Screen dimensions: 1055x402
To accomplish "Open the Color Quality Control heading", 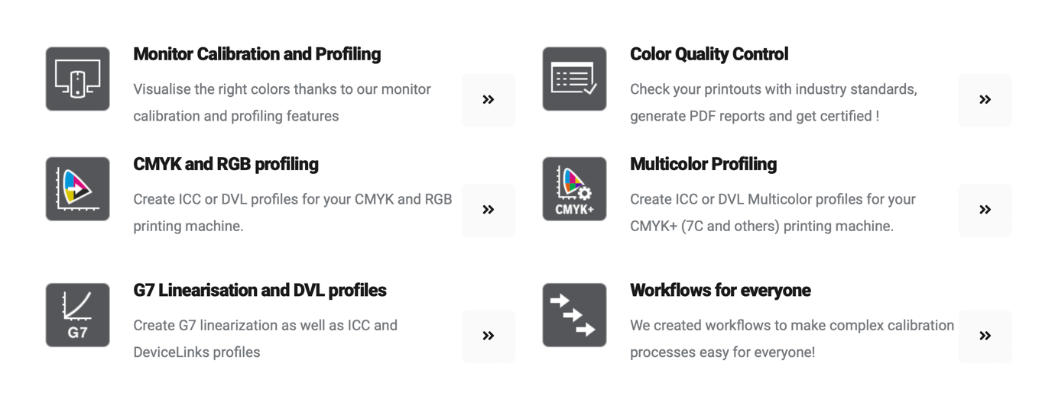I will tap(709, 54).
